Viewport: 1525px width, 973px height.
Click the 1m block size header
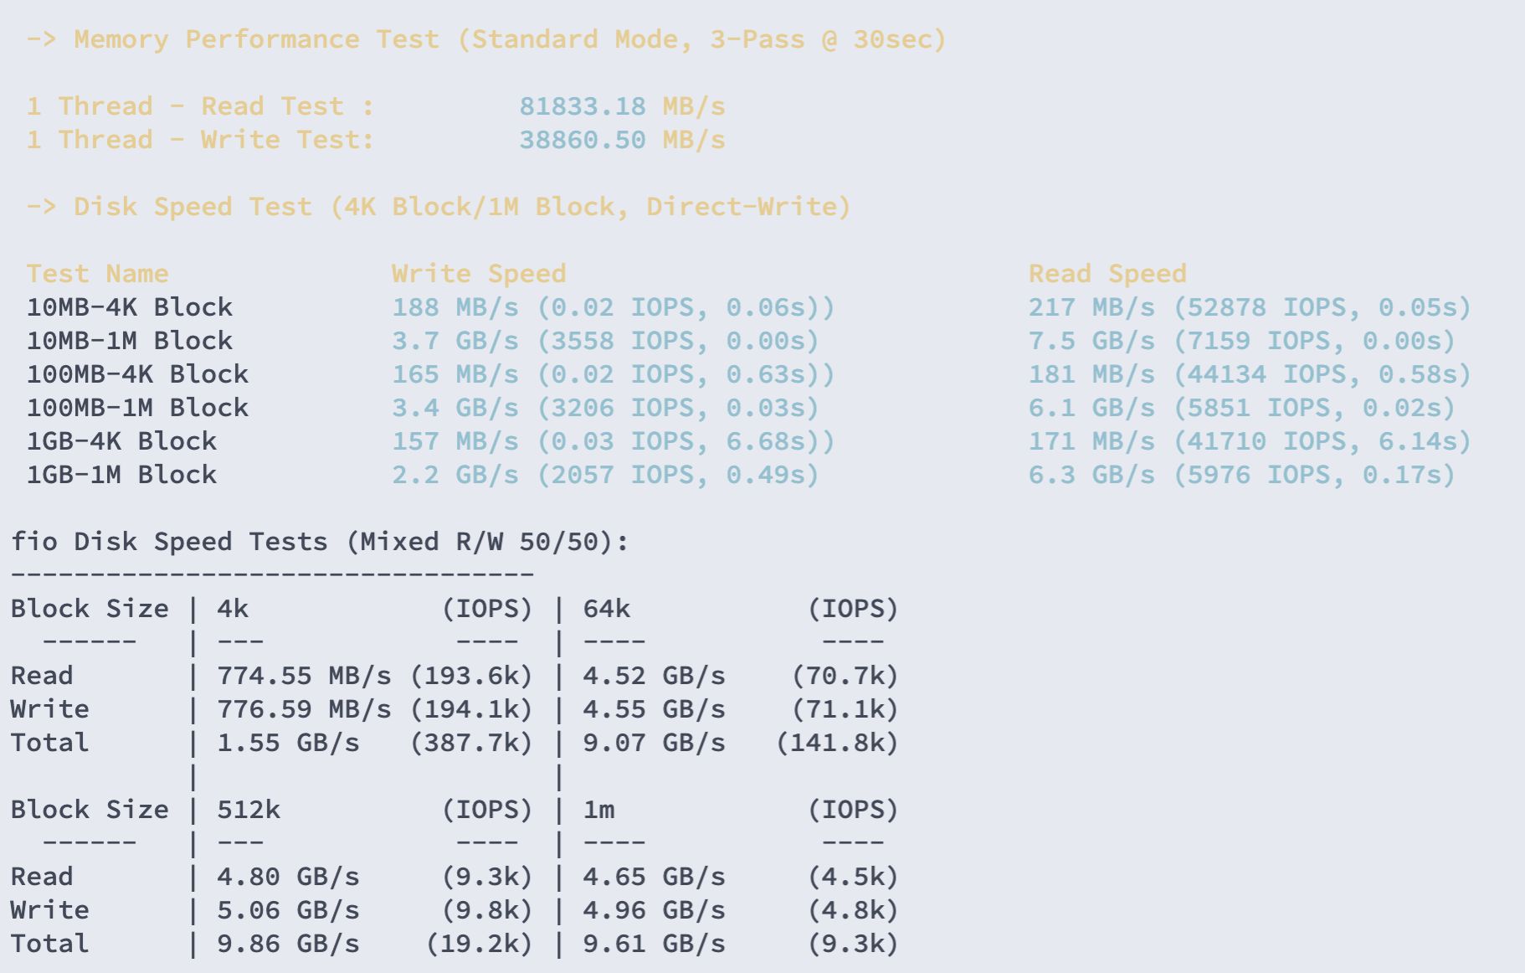click(x=598, y=810)
